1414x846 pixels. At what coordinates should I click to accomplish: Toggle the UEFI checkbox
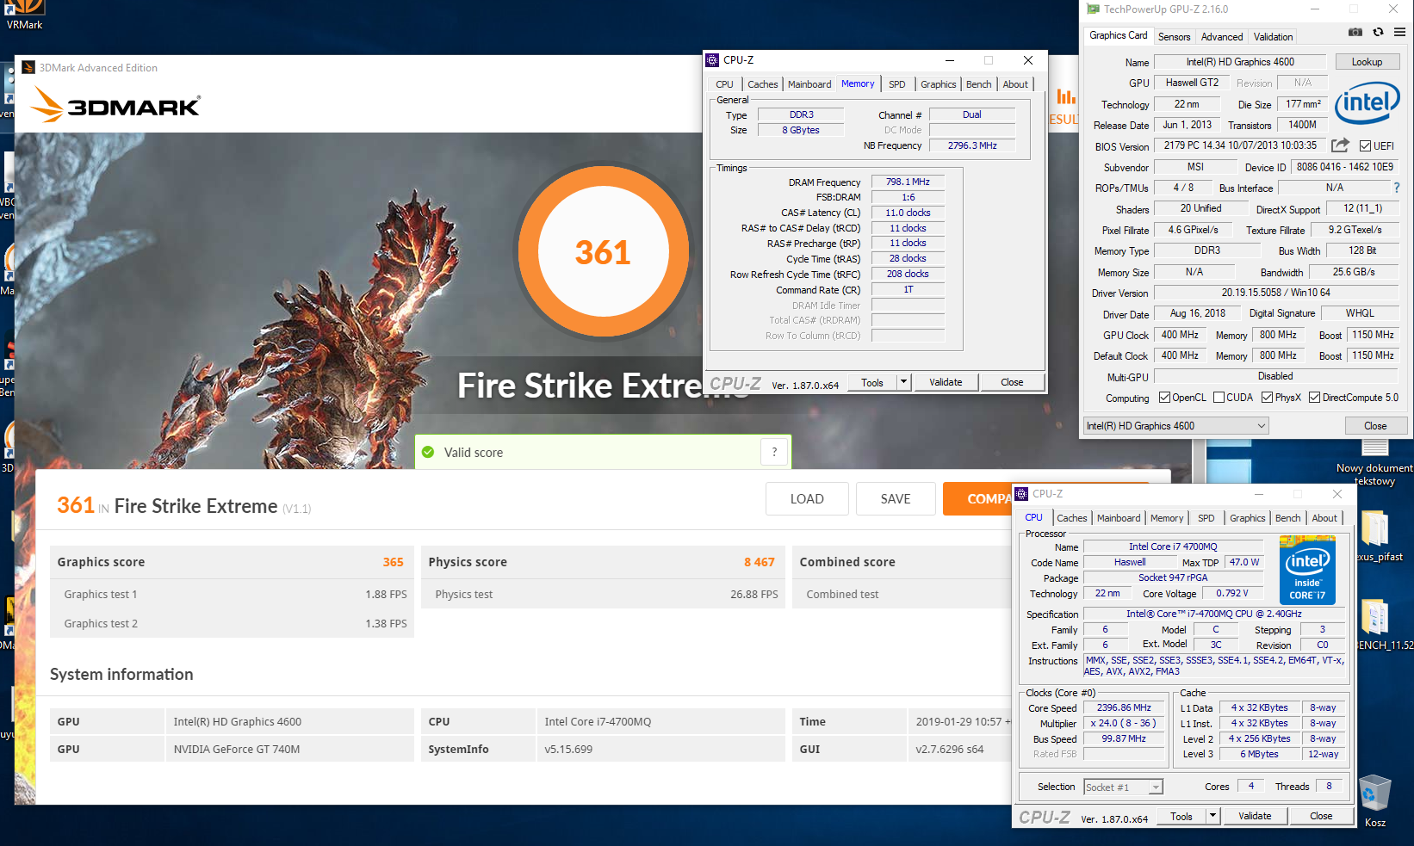click(1365, 145)
